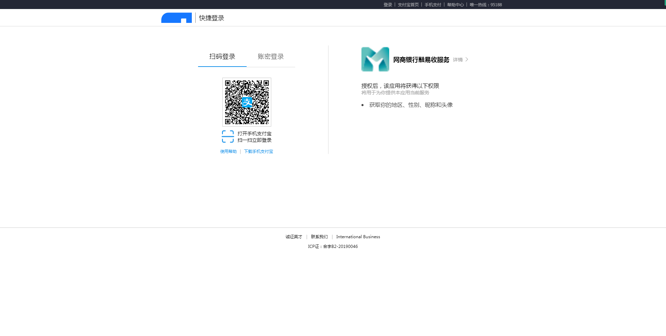Image resolution: width=666 pixels, height=336 pixels.
Task: Click 扫一扫立即登录 instruction text
Action: click(x=254, y=140)
